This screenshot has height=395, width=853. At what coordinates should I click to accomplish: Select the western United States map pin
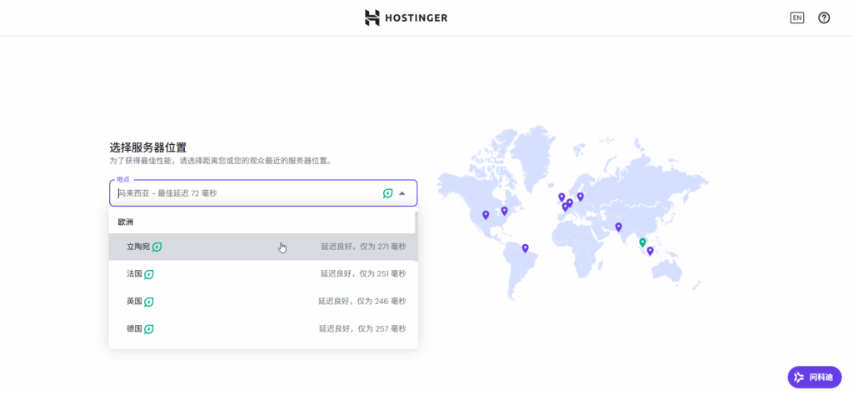tap(486, 215)
